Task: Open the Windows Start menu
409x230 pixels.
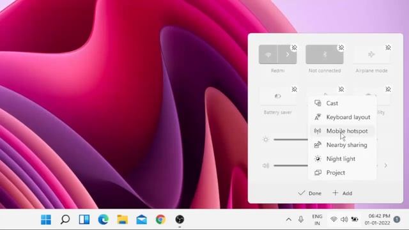Action: (46, 220)
